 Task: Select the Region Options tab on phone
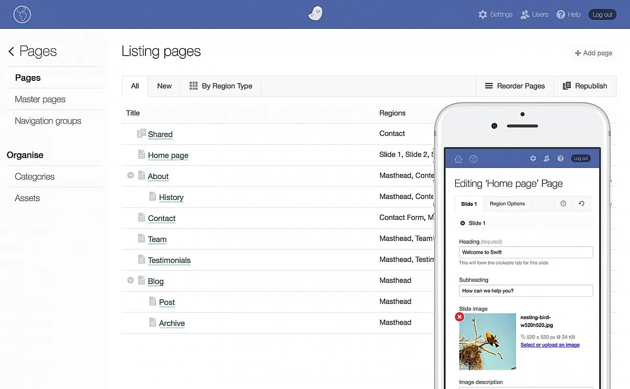click(507, 204)
